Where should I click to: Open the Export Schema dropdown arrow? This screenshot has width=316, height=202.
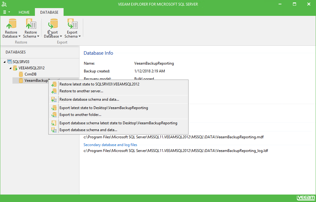pos(79,36)
